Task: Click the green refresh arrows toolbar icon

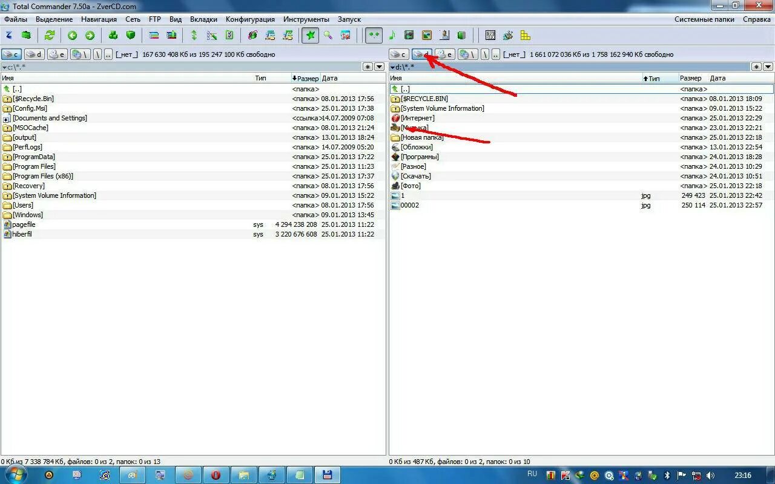Action: click(49, 35)
